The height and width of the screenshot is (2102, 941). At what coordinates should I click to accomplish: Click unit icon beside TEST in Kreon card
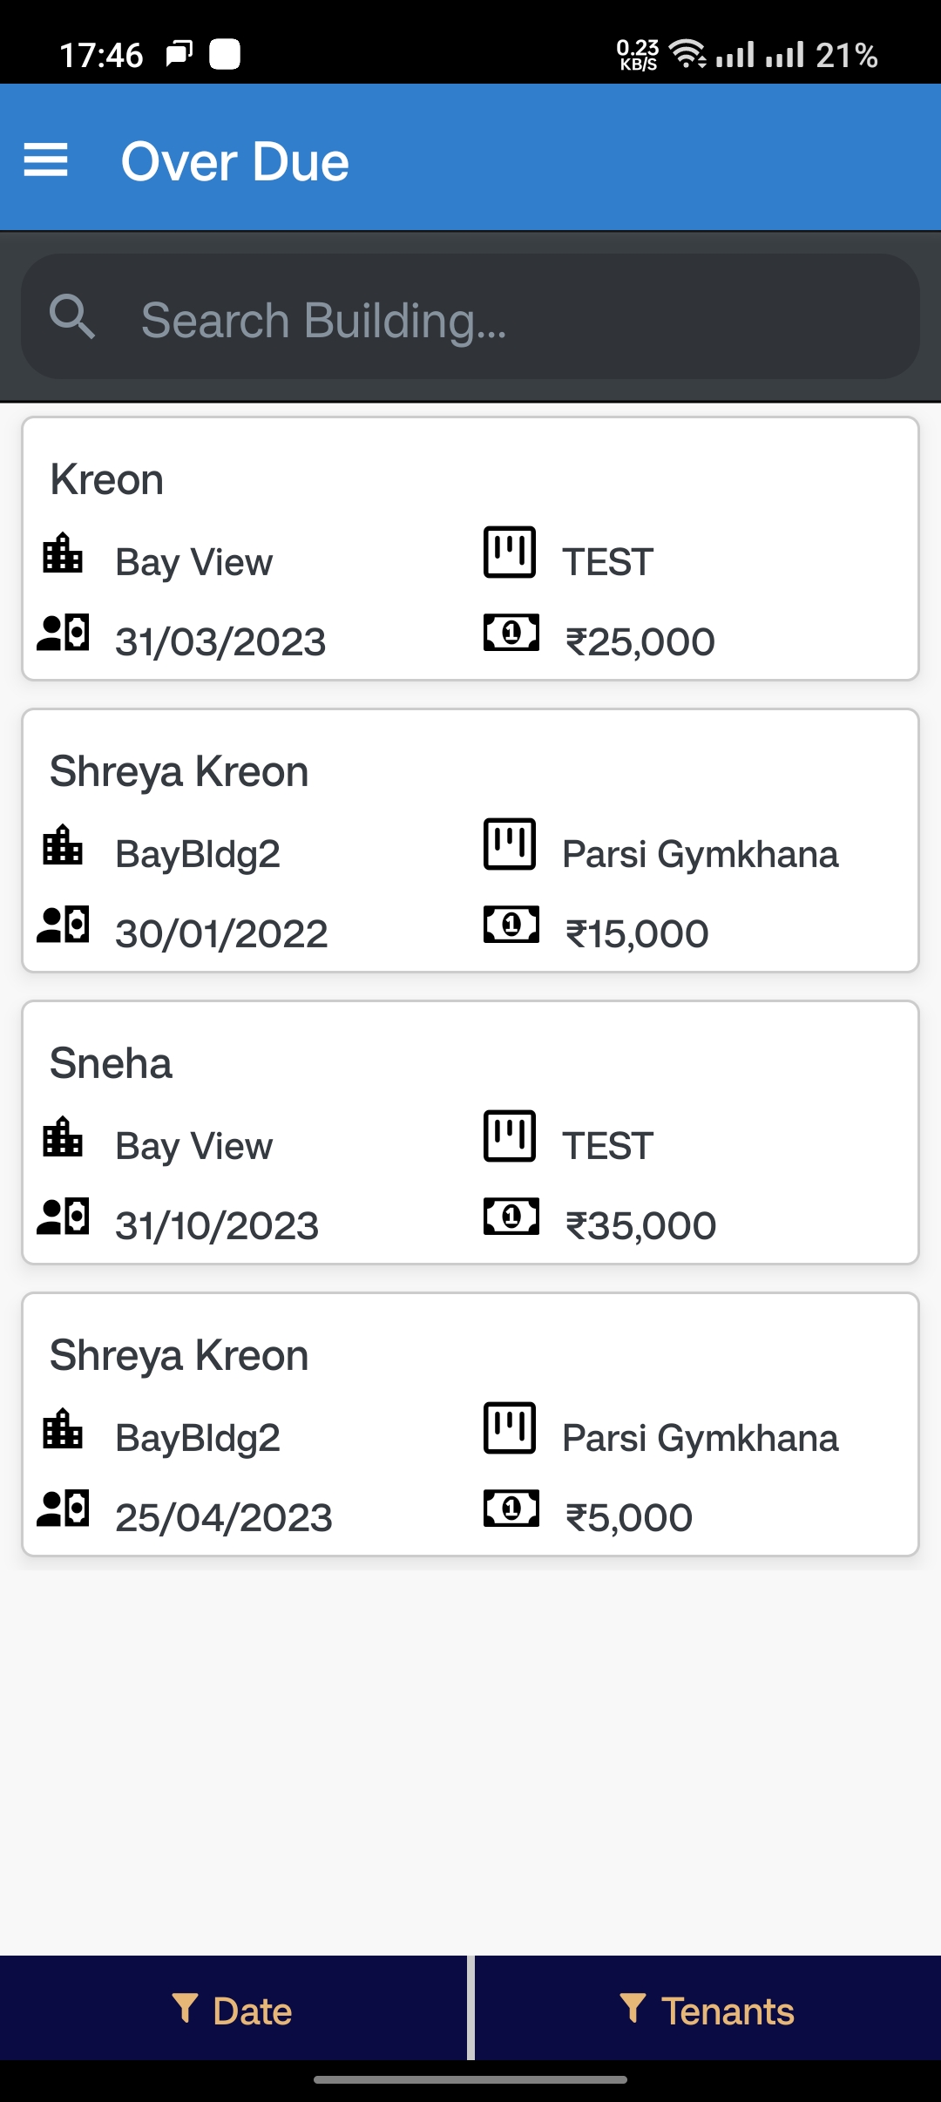coord(510,552)
